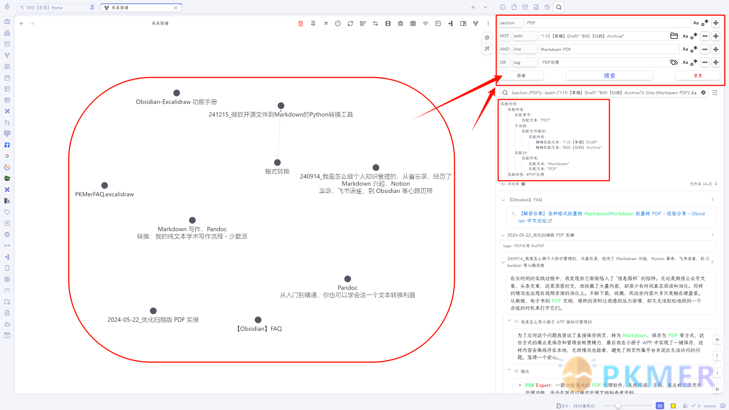Toggle regex option in path row
729x410 pixels.
[694, 36]
